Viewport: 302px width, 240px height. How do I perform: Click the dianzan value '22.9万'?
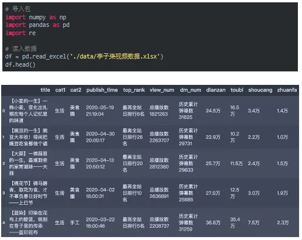click(213, 137)
